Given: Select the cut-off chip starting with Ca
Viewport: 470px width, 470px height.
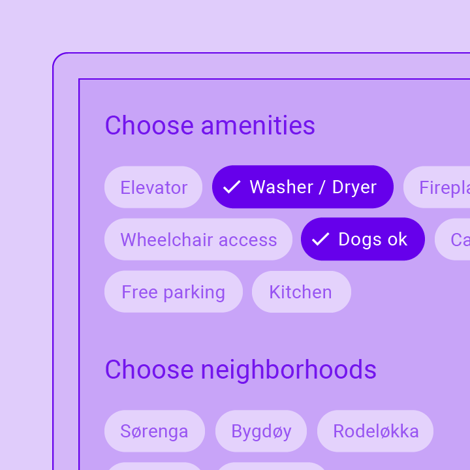Looking at the screenshot, I should point(452,239).
